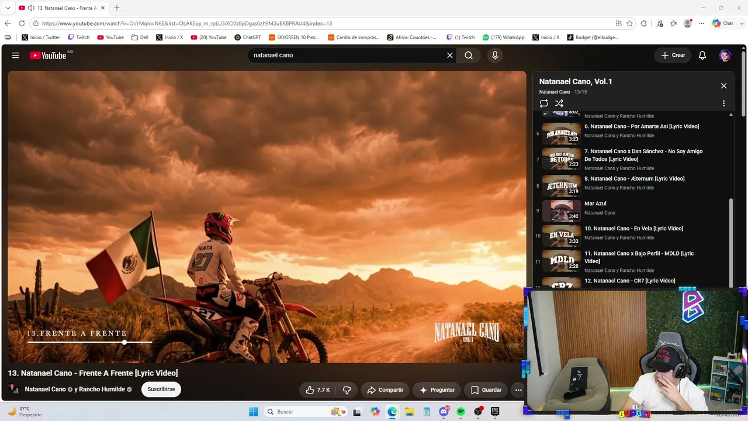
Task: Start voice search with the microphone
Action: 495,56
